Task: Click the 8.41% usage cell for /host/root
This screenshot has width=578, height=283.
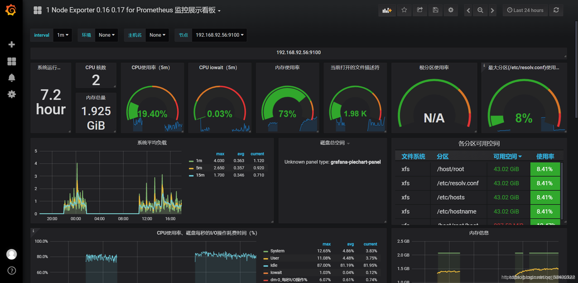Action: click(545, 169)
